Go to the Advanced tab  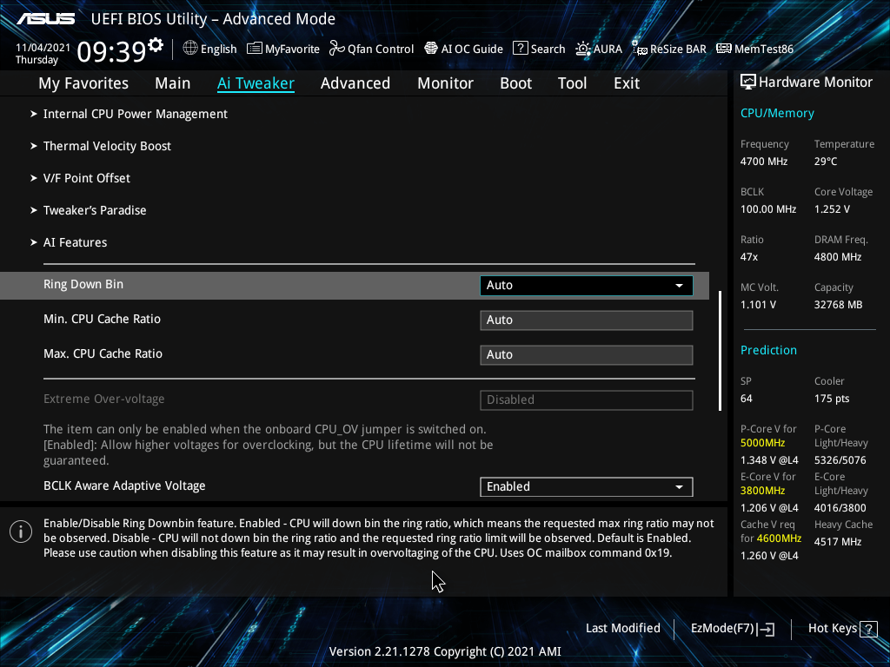[x=355, y=83]
